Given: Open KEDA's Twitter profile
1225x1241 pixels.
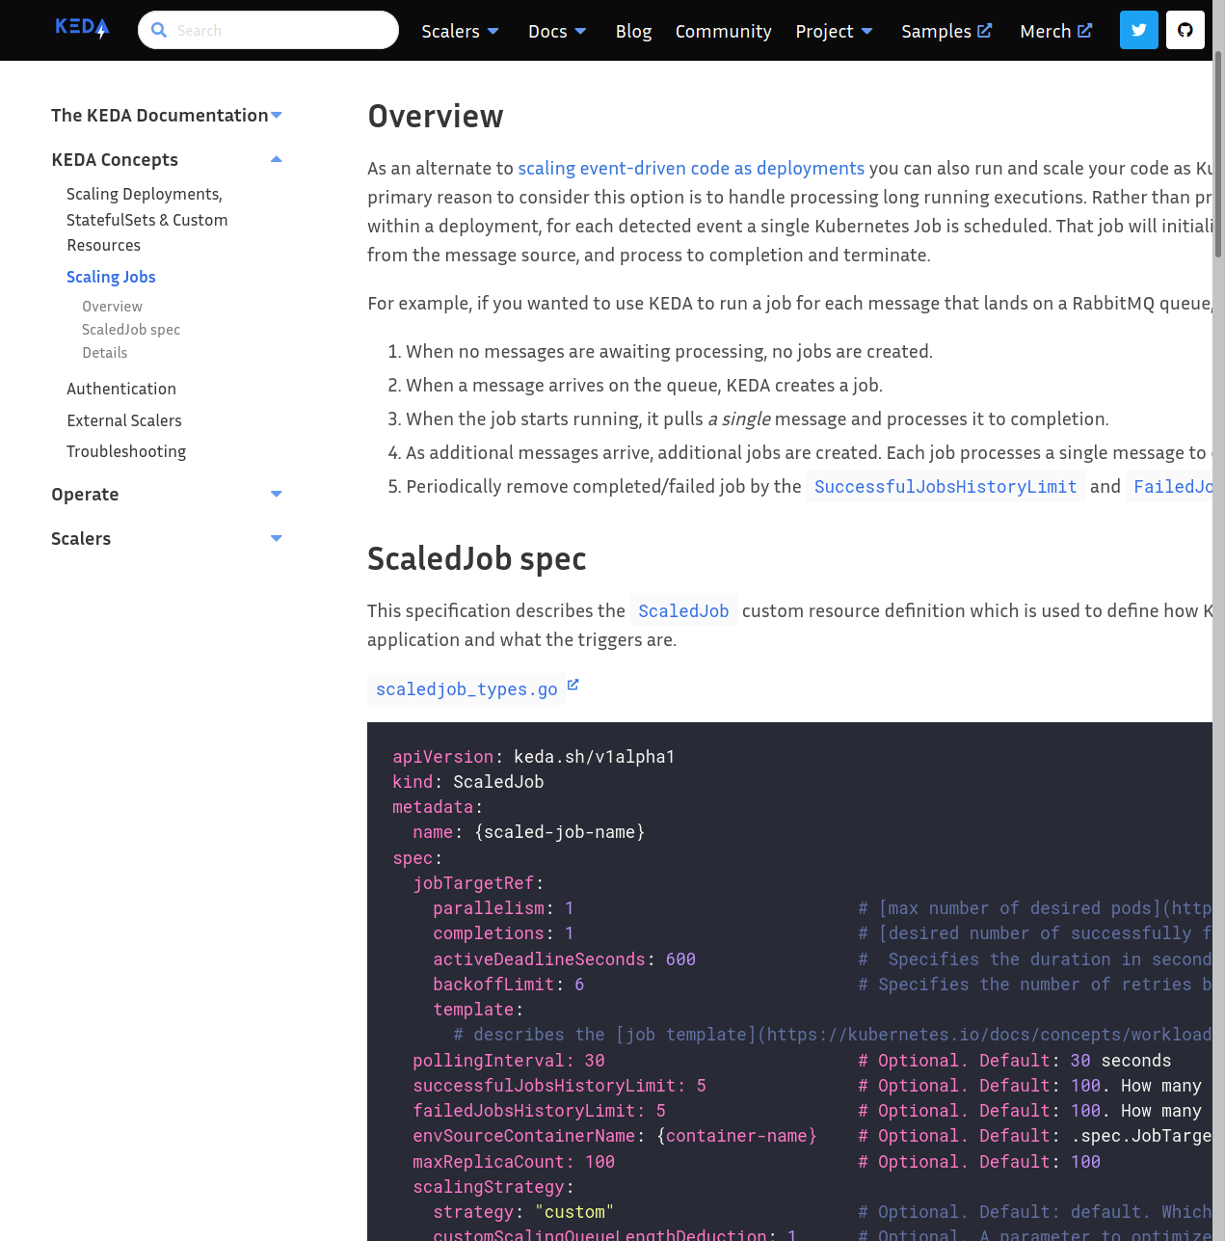Looking at the screenshot, I should (x=1138, y=30).
